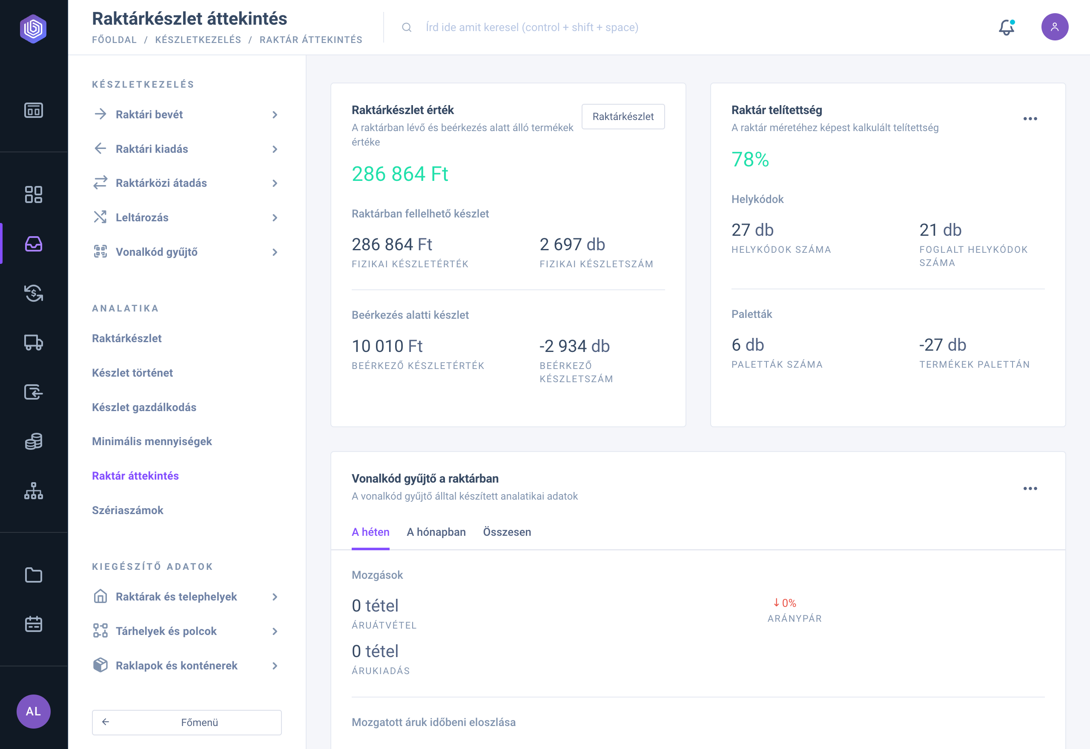Viewport: 1090px width, 749px height.
Task: Open the notifications bell
Action: 1006,27
